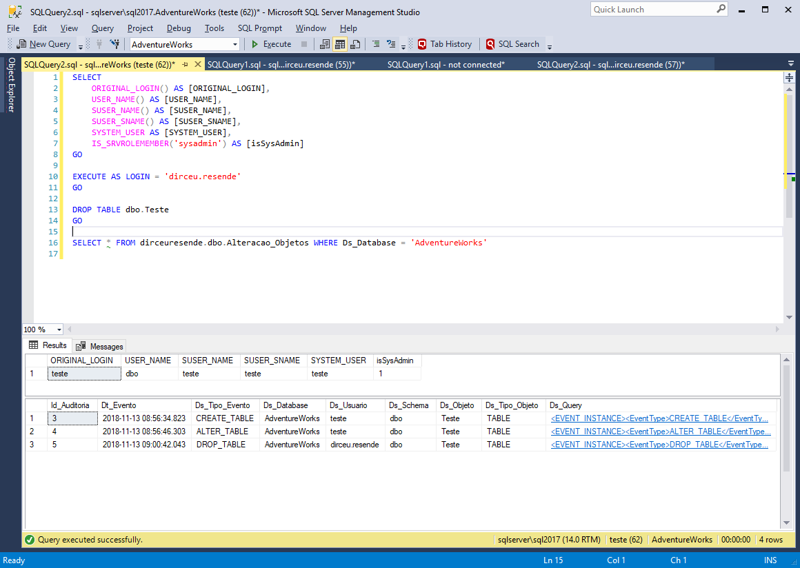
Task: Click the editor split window handle
Action: click(789, 77)
